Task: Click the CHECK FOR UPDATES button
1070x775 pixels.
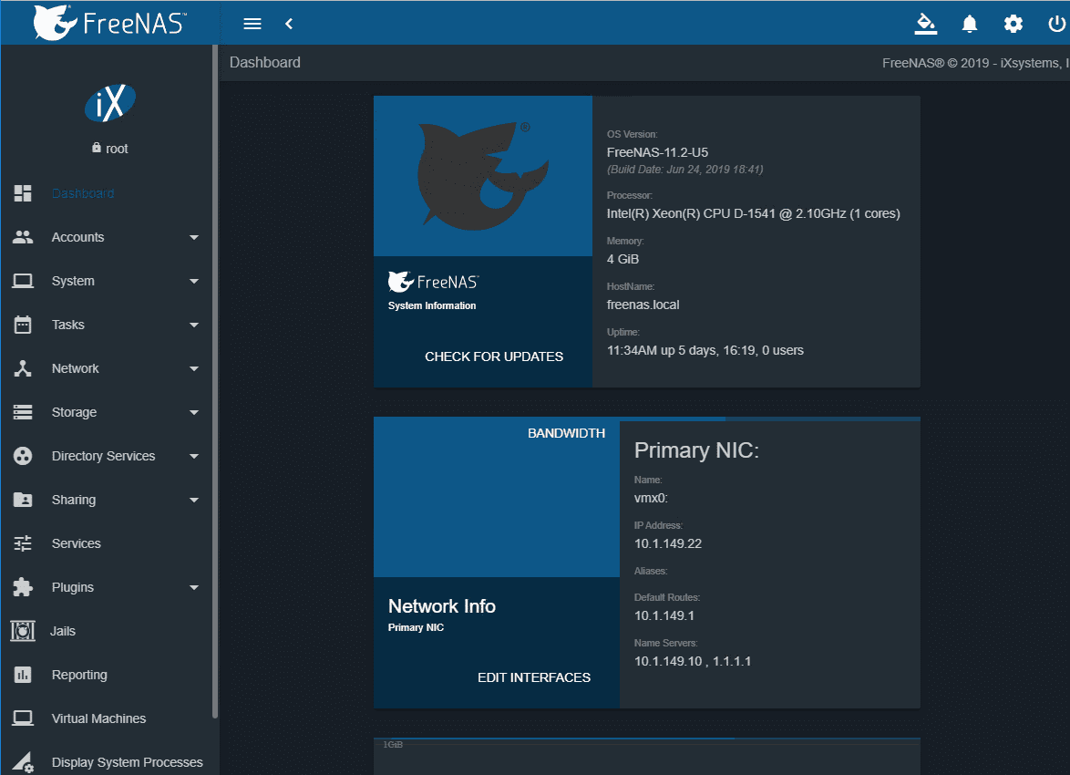Action: (x=494, y=356)
